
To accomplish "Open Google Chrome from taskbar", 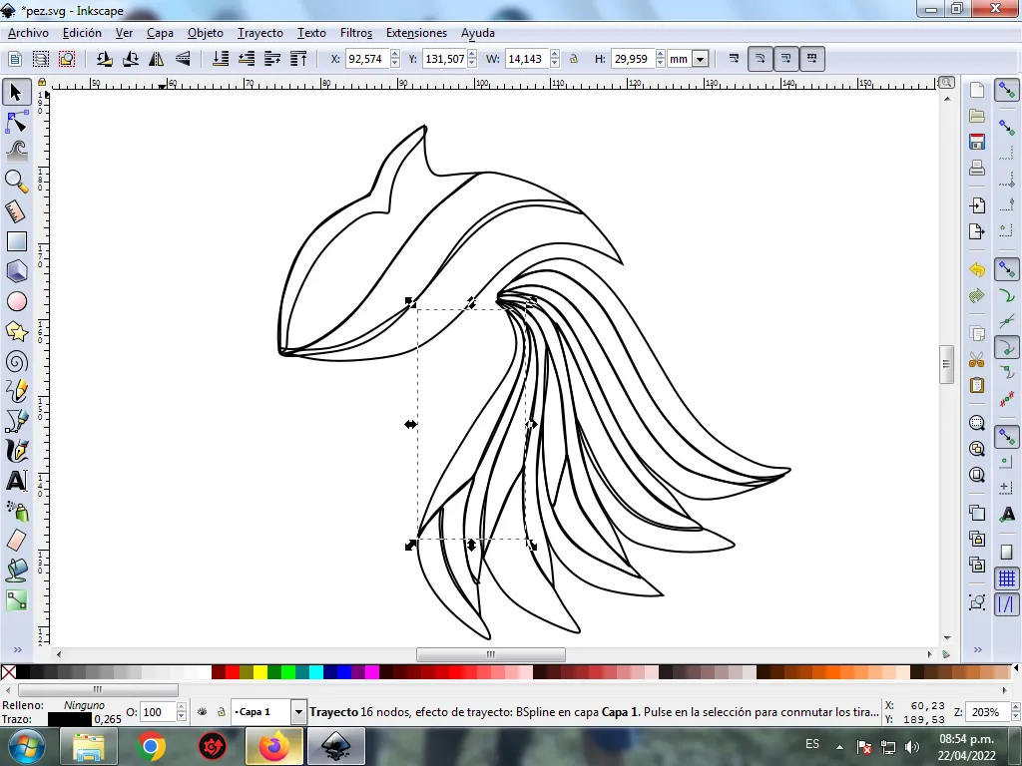I will coord(151,746).
